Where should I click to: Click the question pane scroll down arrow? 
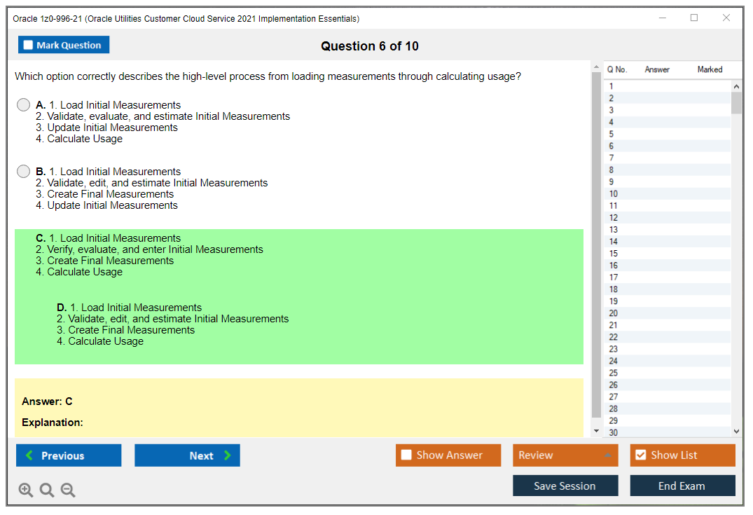[596, 430]
